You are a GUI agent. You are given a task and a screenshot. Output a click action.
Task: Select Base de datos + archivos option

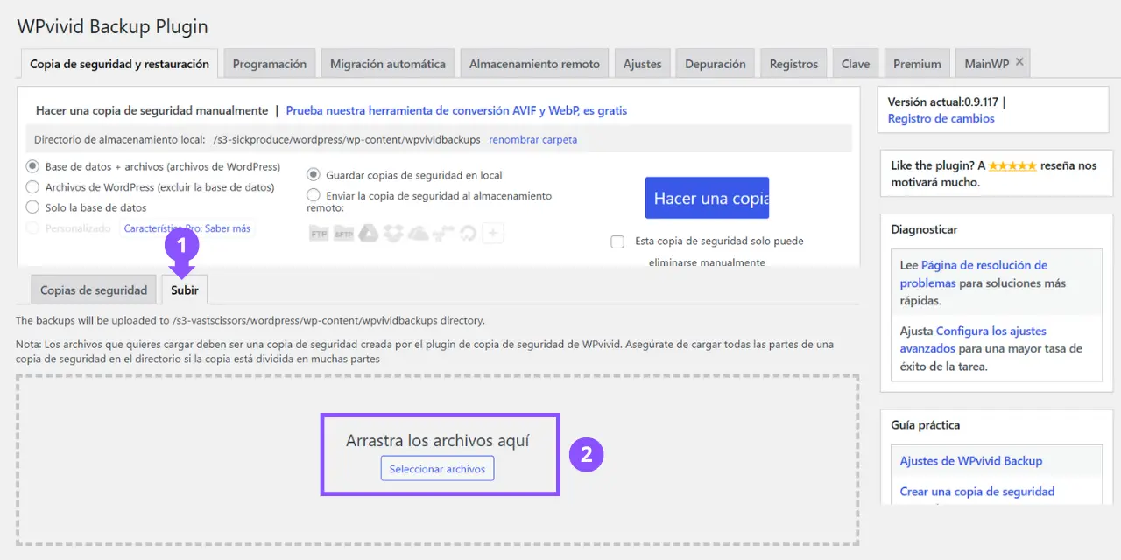(x=32, y=166)
